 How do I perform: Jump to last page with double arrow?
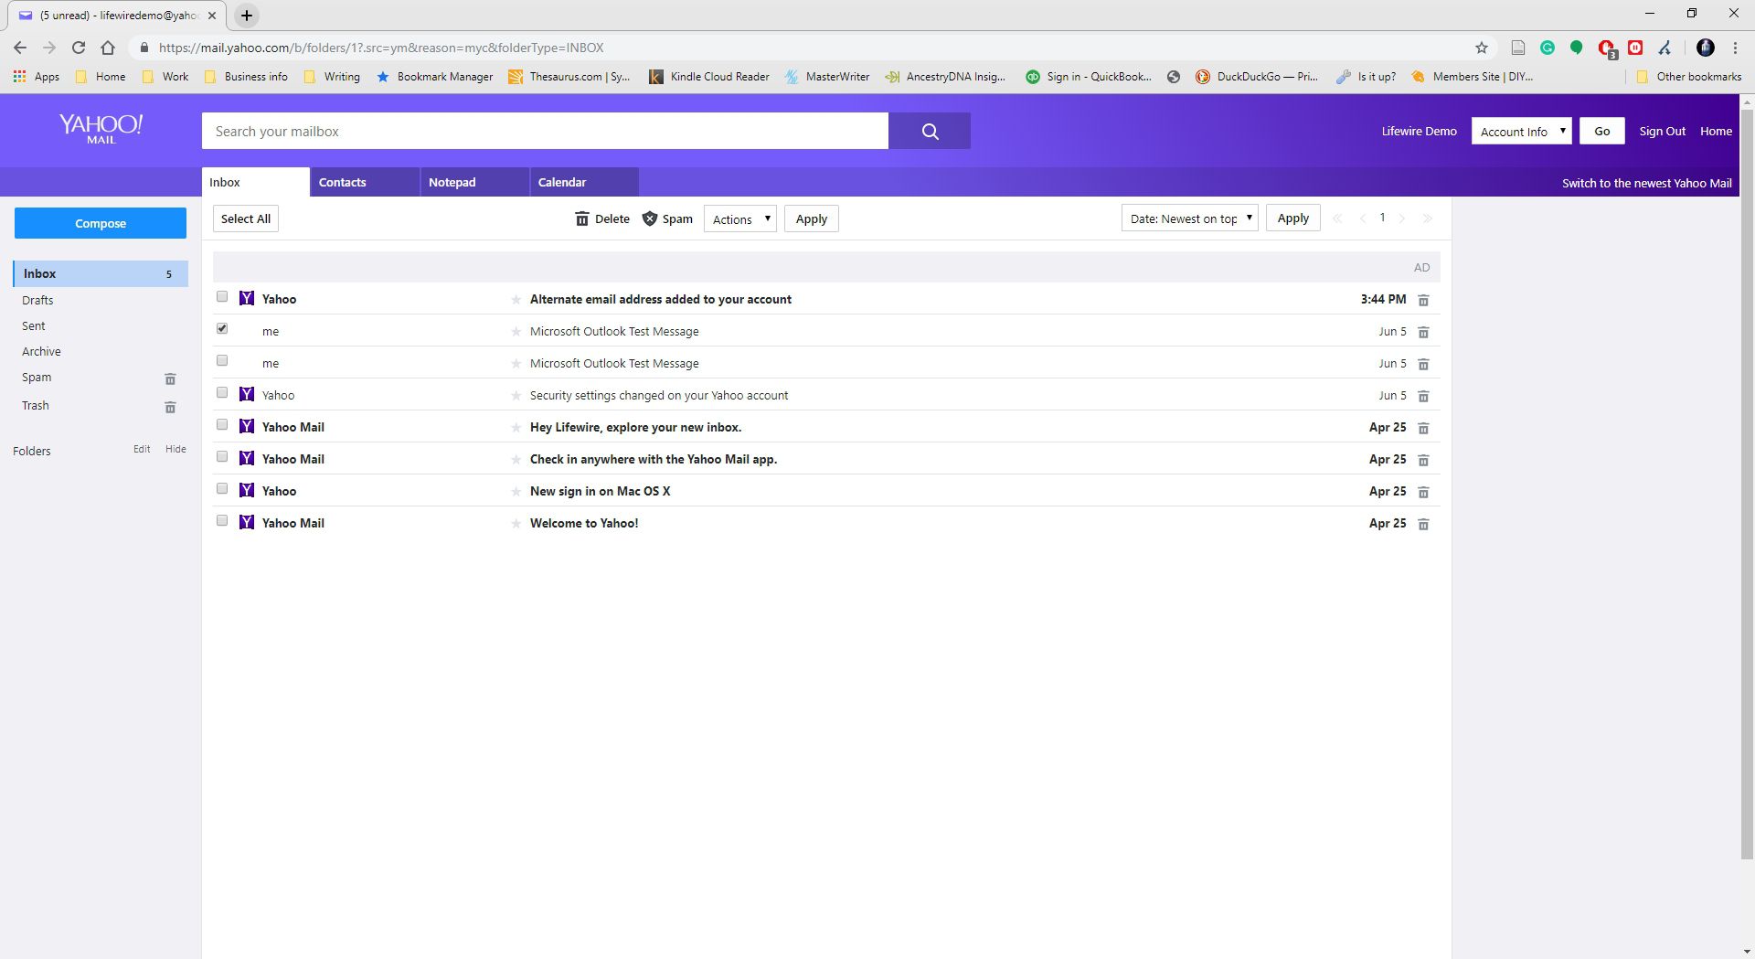[1428, 218]
